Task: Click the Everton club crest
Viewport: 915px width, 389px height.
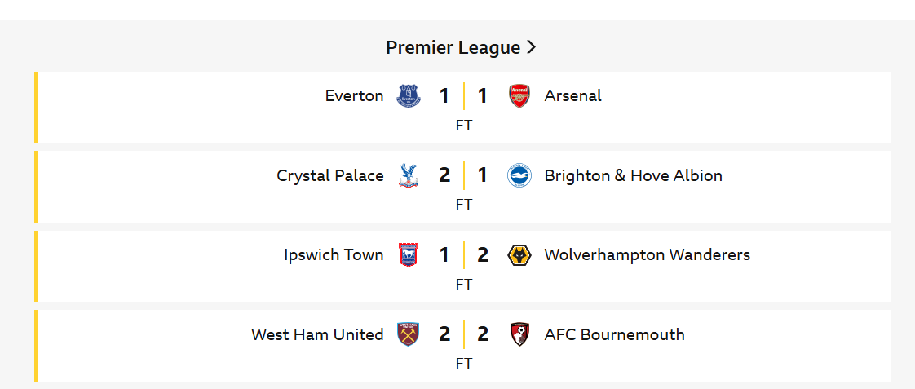Action: [x=409, y=96]
